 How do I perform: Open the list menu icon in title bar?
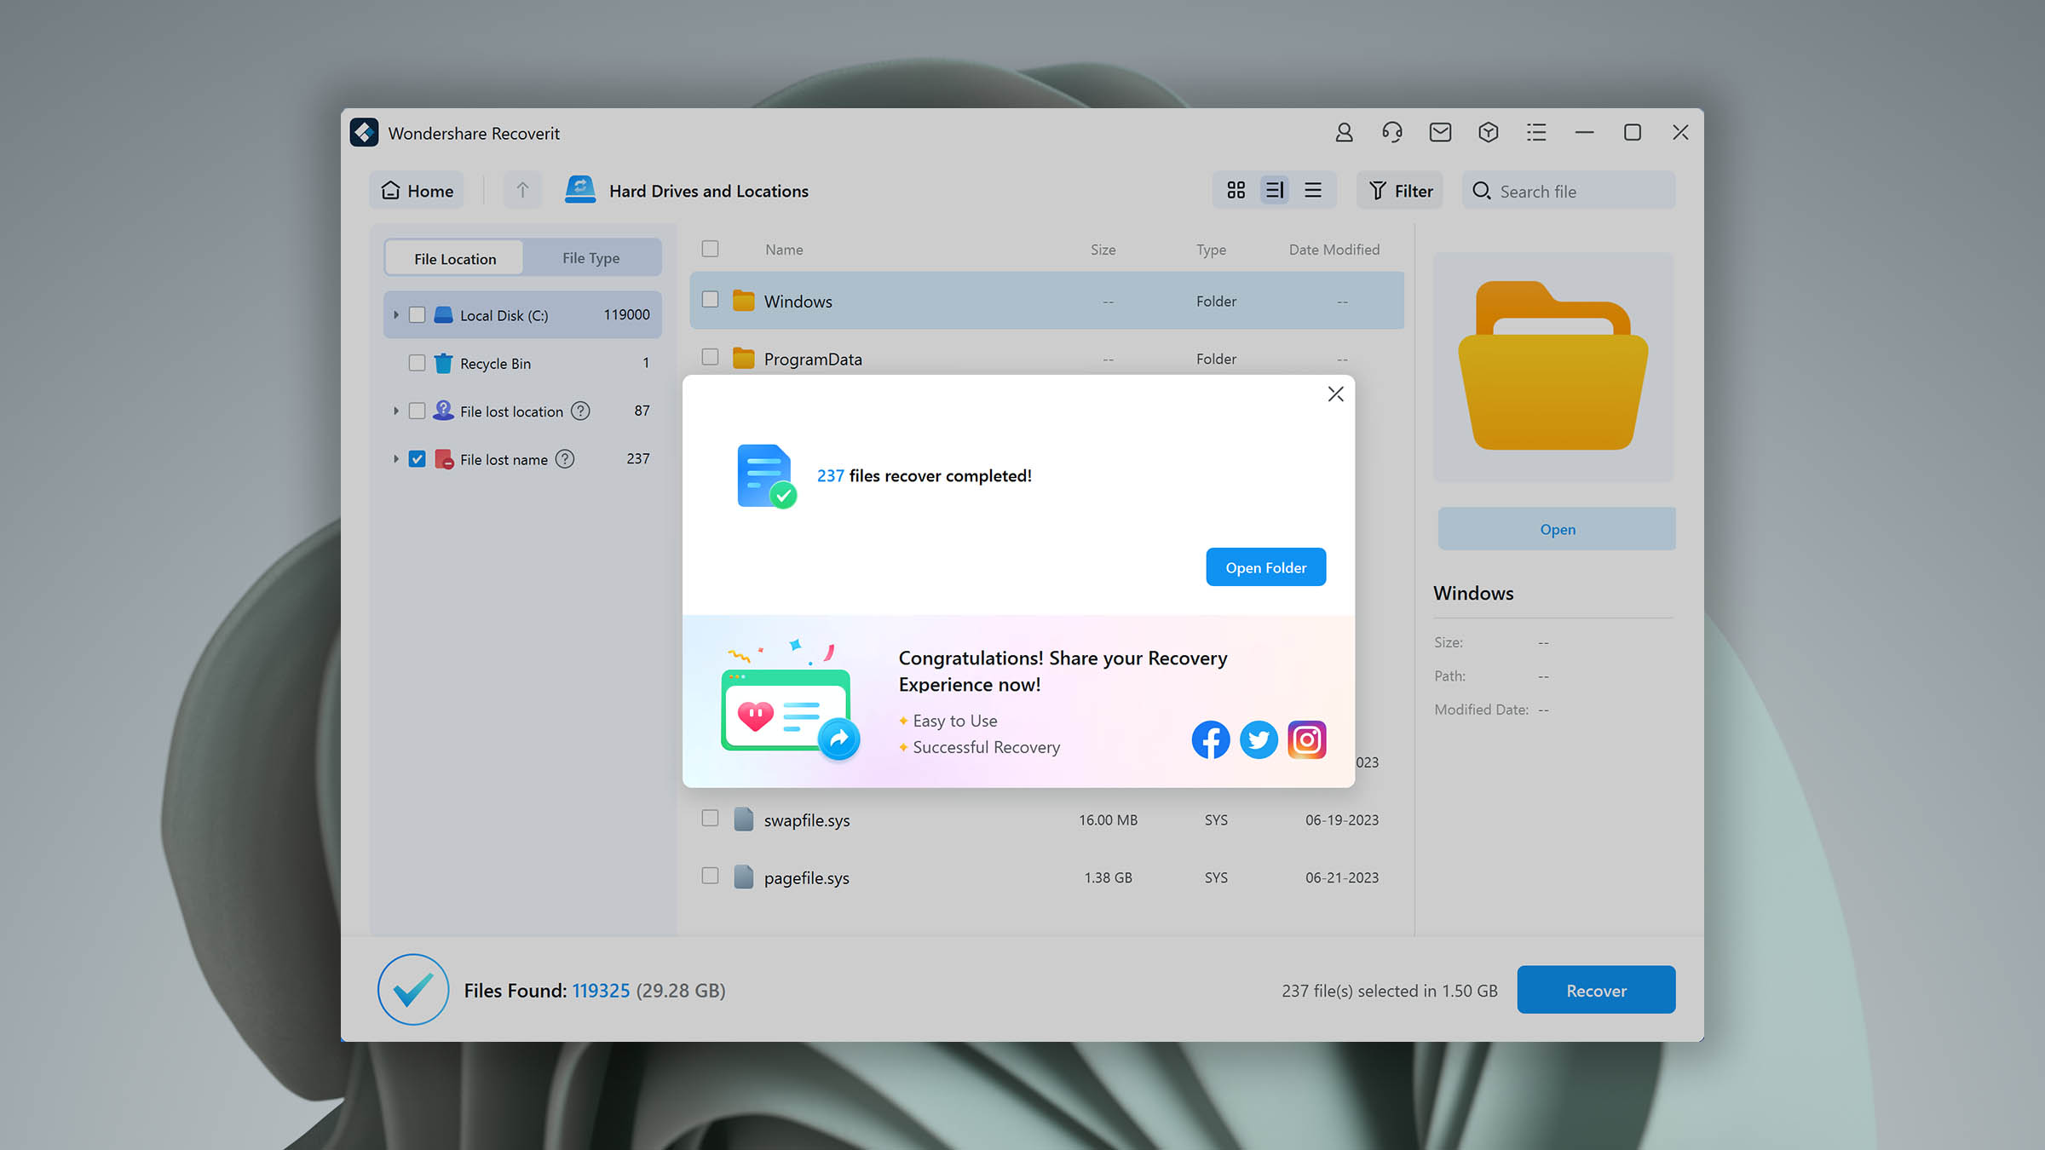(1536, 132)
